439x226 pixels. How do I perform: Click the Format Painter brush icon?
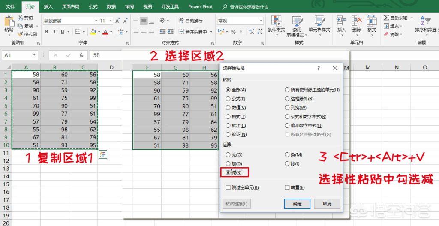21,34
